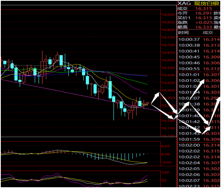
Task: Click the 10:00:38 tick row time
Action: 189,46
